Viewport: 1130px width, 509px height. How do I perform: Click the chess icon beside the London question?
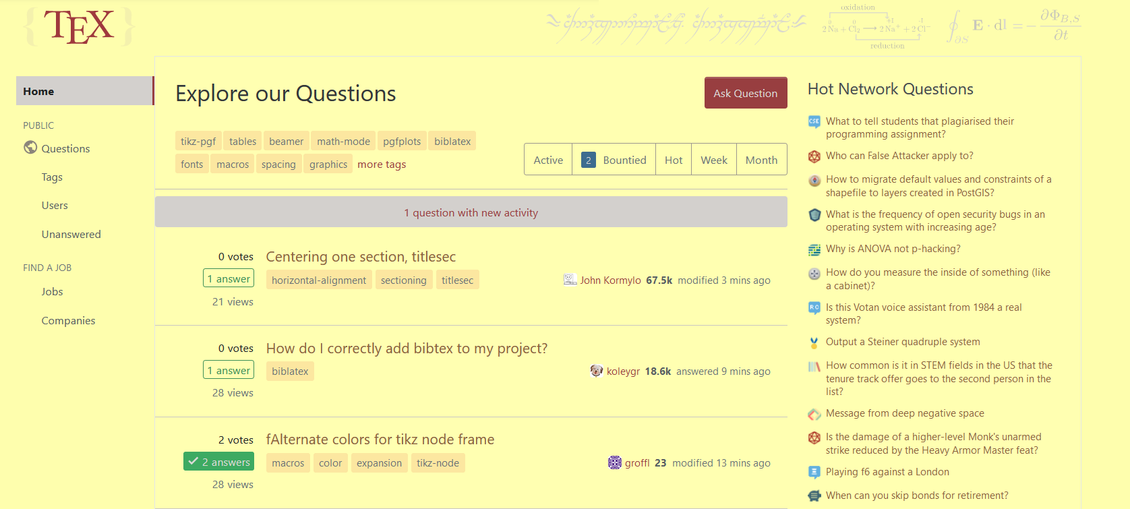click(x=814, y=473)
